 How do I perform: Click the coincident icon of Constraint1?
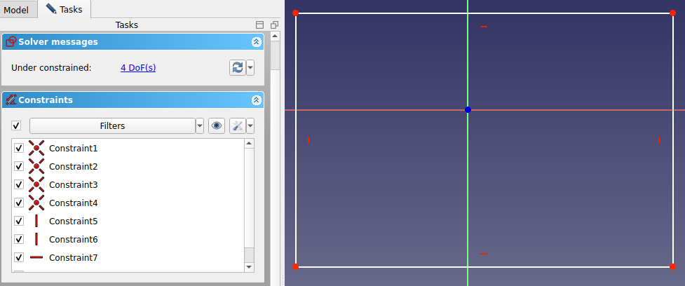tap(36, 148)
